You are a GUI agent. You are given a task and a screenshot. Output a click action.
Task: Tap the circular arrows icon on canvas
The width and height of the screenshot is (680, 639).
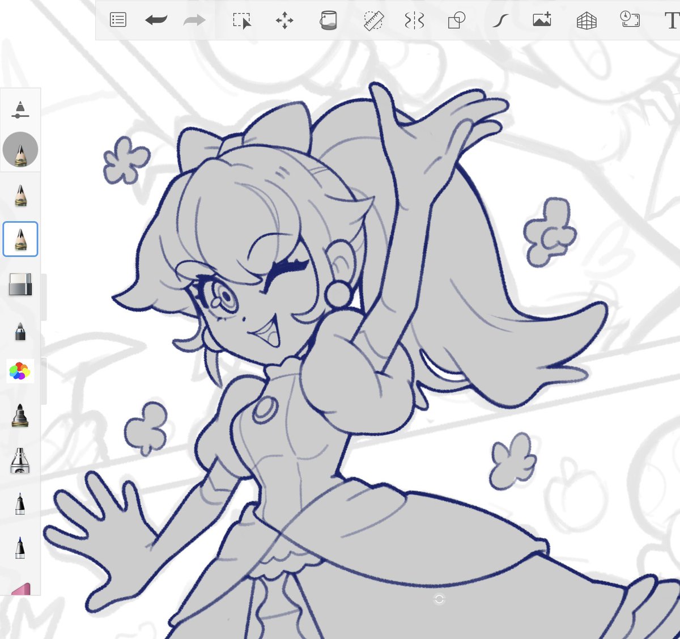(x=439, y=599)
